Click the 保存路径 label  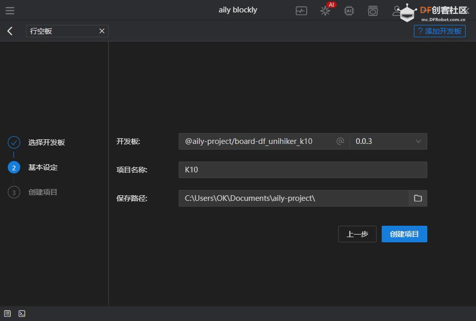point(132,198)
